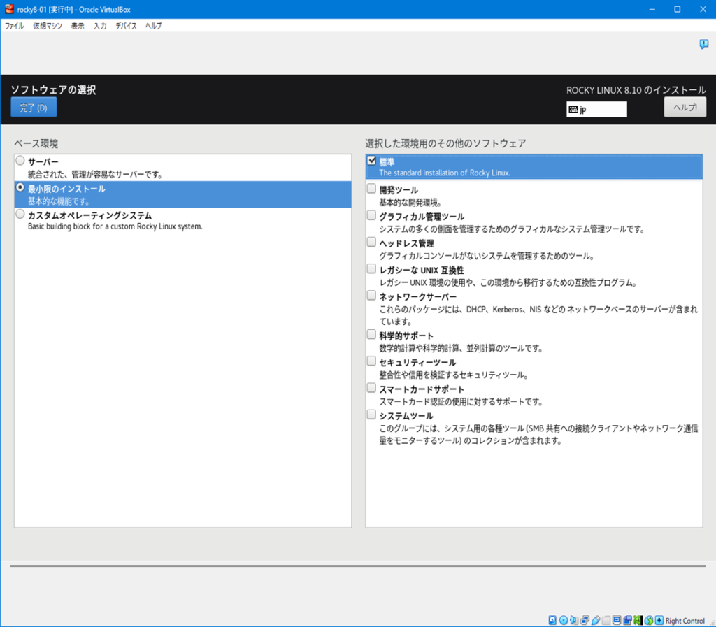Viewport: 716px width, 627px height.
Task: Click システムの多くの側面を管理する description text
Action: coord(512,229)
